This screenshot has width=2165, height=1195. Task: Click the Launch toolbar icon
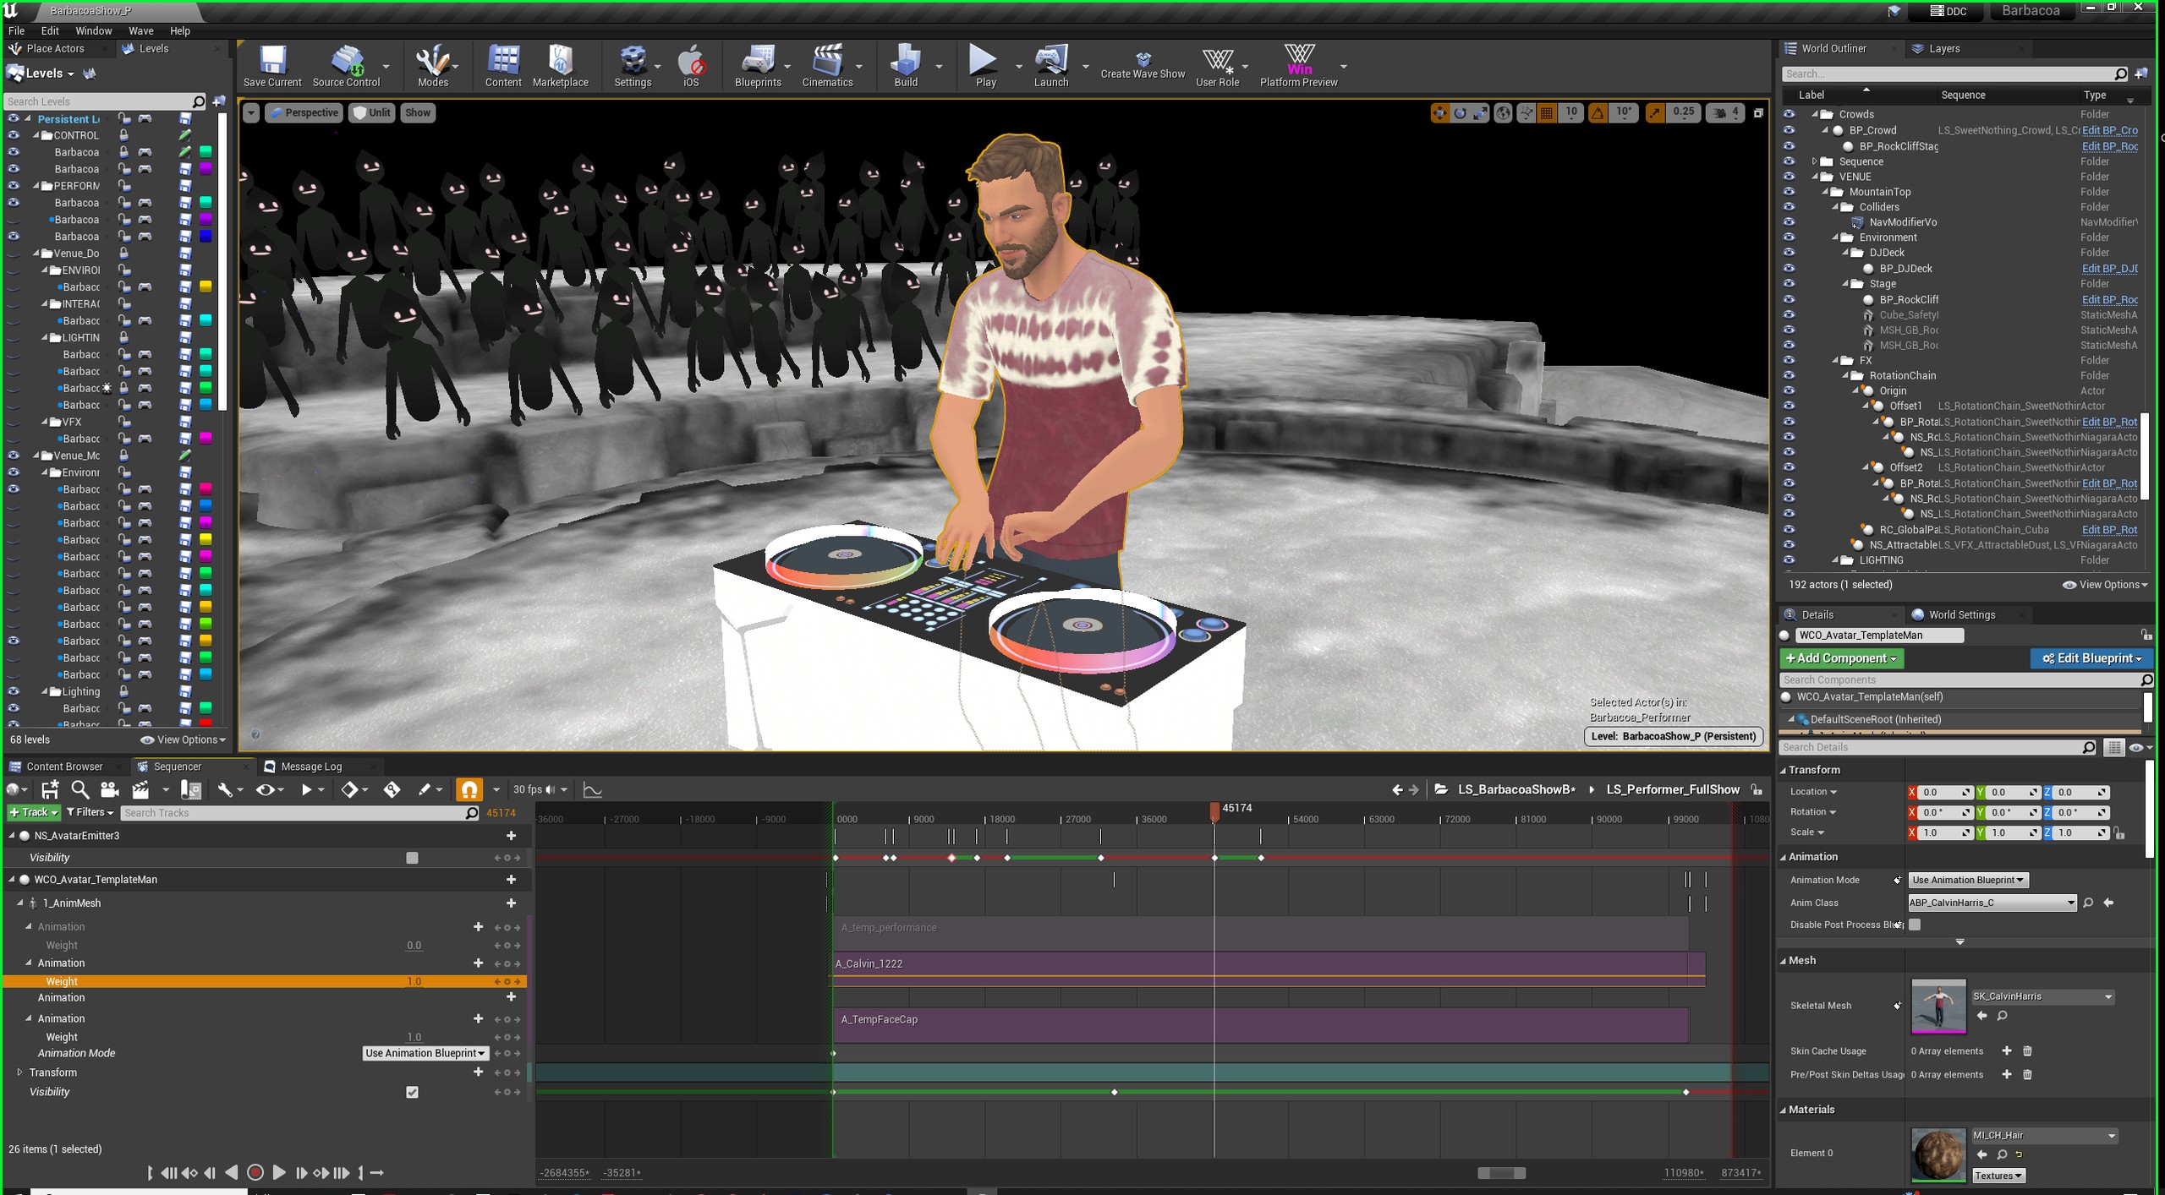1051,66
